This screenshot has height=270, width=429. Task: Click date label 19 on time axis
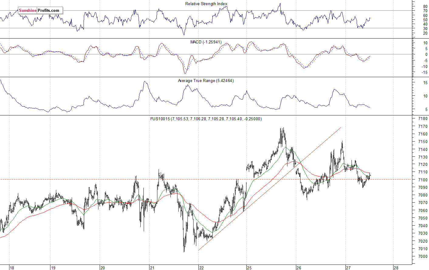pyautogui.click(x=53, y=268)
